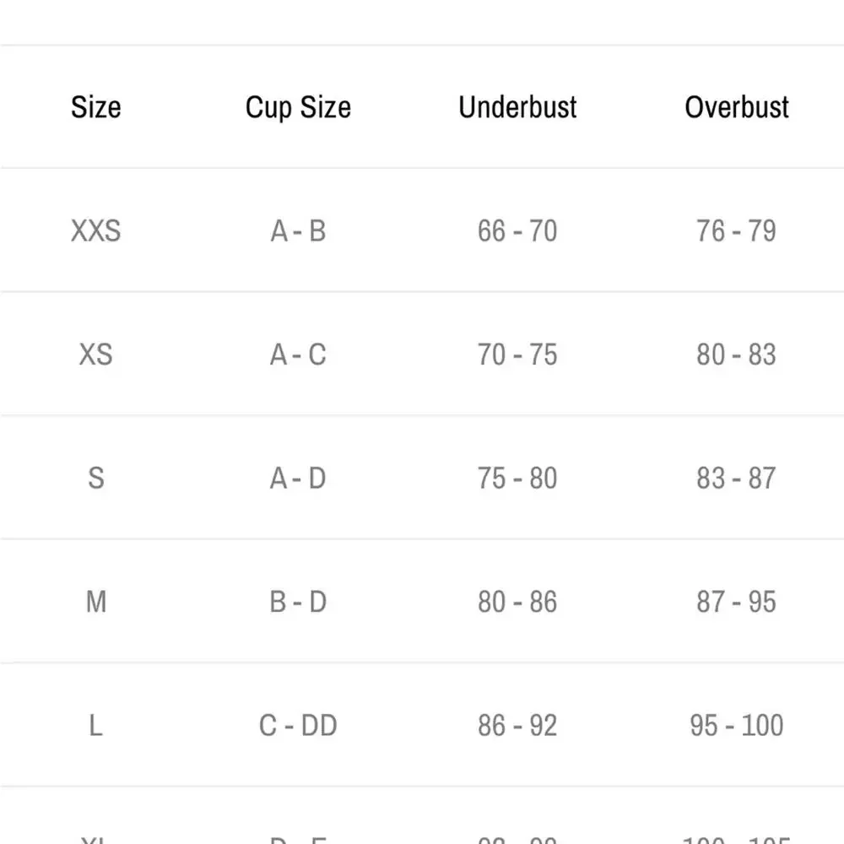Select the XXS size cell
The height and width of the screenshot is (844, 844).
coord(96,231)
